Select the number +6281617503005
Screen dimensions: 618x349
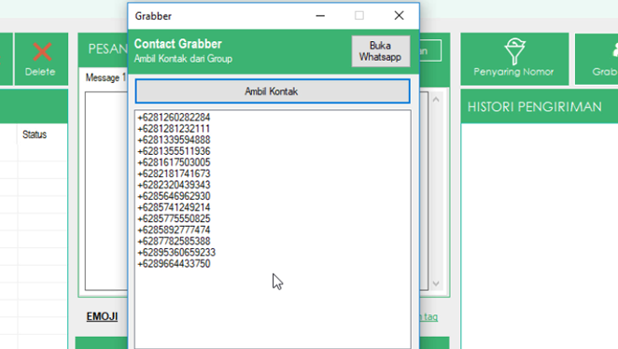click(x=174, y=162)
